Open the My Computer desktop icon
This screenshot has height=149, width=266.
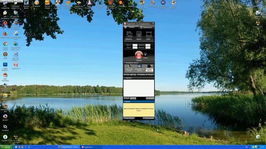coord(5,3)
